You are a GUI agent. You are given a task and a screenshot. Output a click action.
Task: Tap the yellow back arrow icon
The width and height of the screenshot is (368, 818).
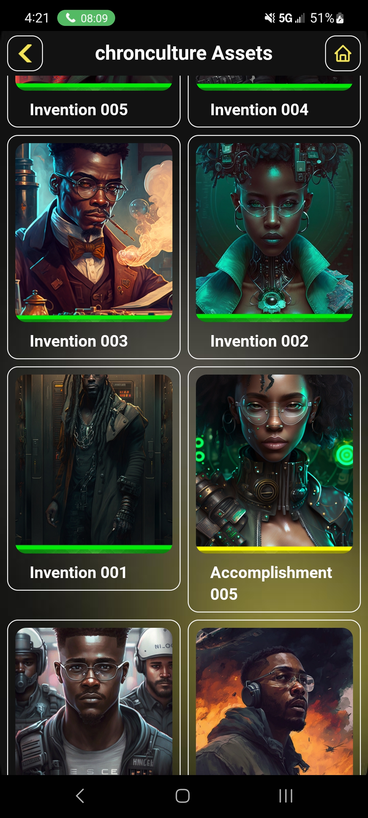(x=25, y=53)
